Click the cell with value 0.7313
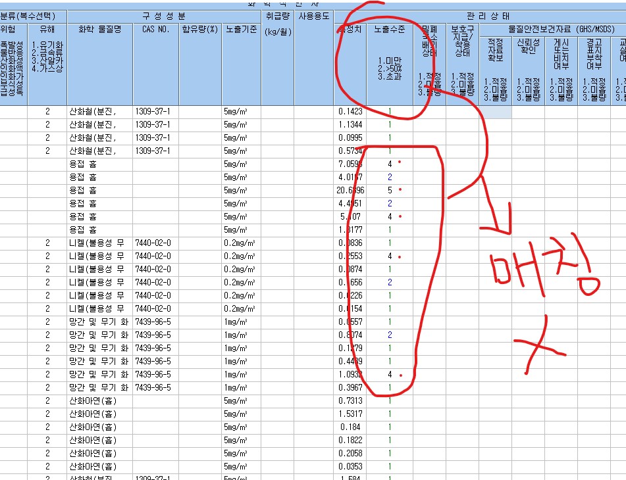Screen dimensions: 626x480 coord(350,400)
